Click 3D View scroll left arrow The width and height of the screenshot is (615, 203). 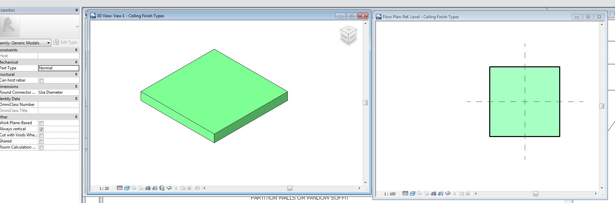pyautogui.click(x=204, y=188)
